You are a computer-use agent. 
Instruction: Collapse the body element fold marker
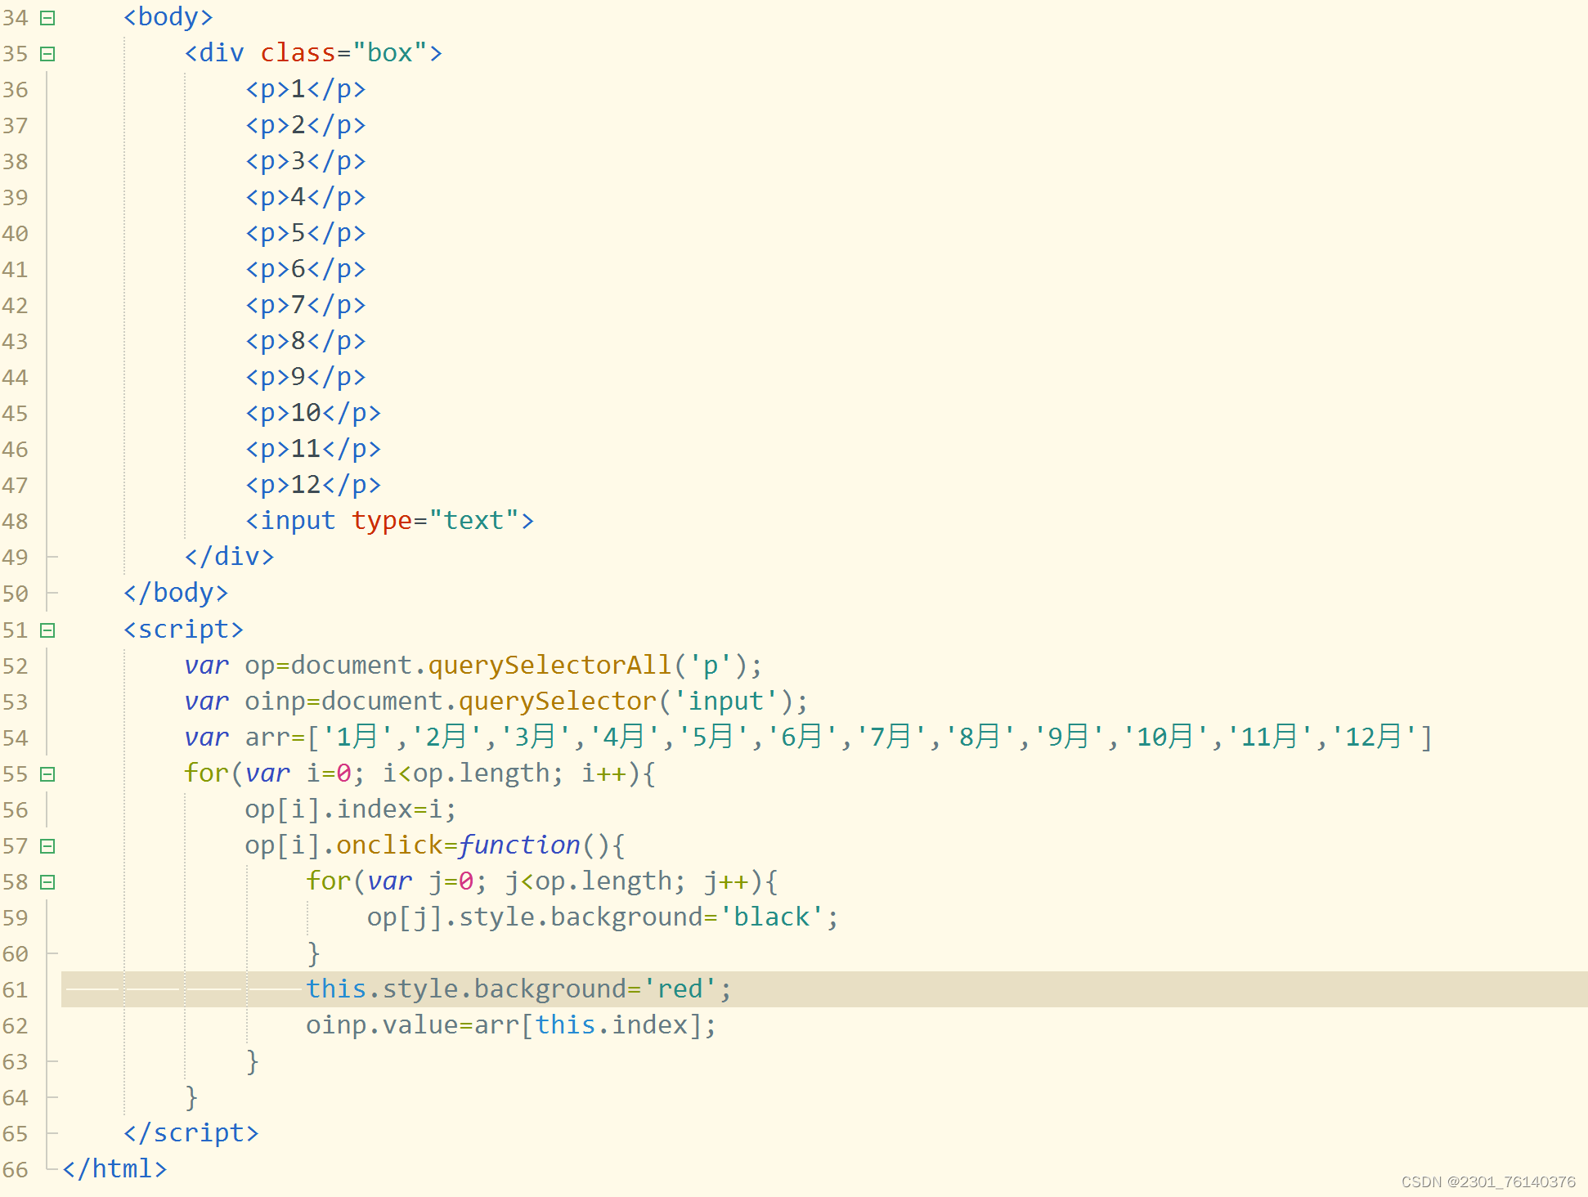tap(47, 17)
